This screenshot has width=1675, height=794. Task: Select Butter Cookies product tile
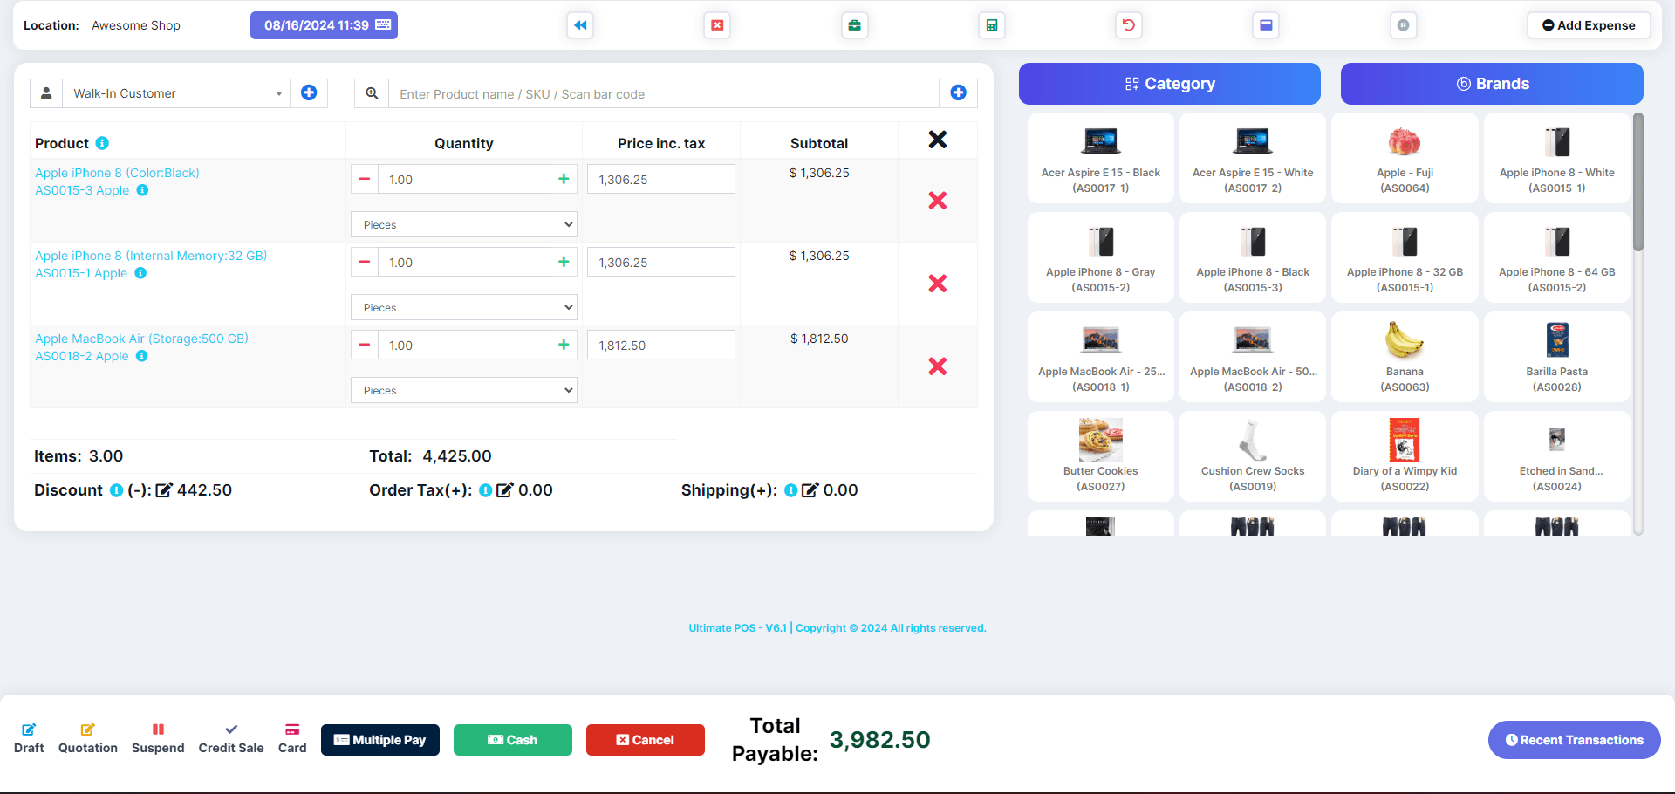click(1101, 456)
